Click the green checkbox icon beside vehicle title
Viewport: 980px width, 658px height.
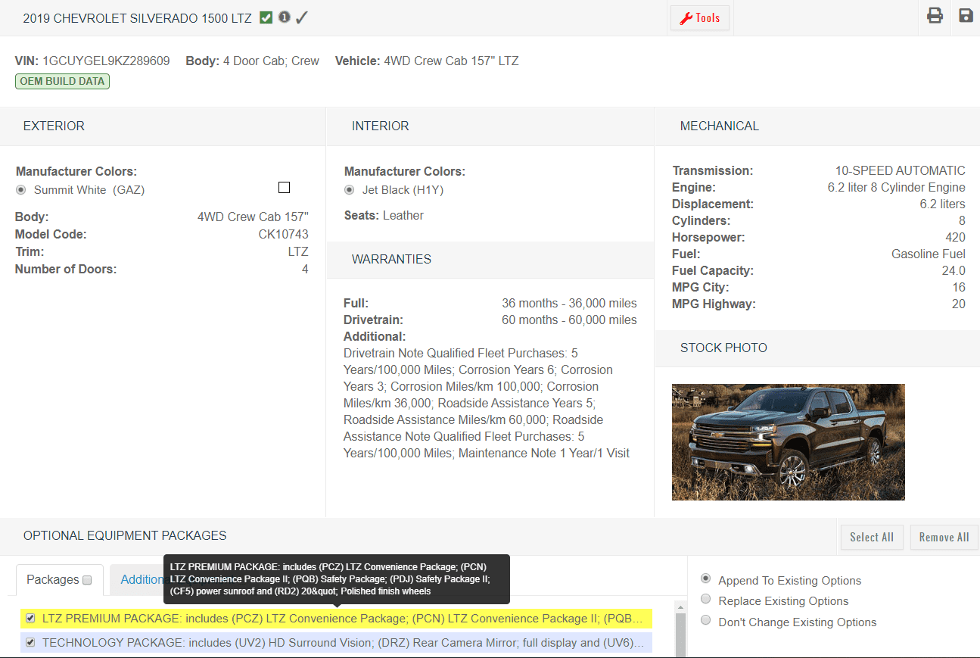click(x=266, y=17)
